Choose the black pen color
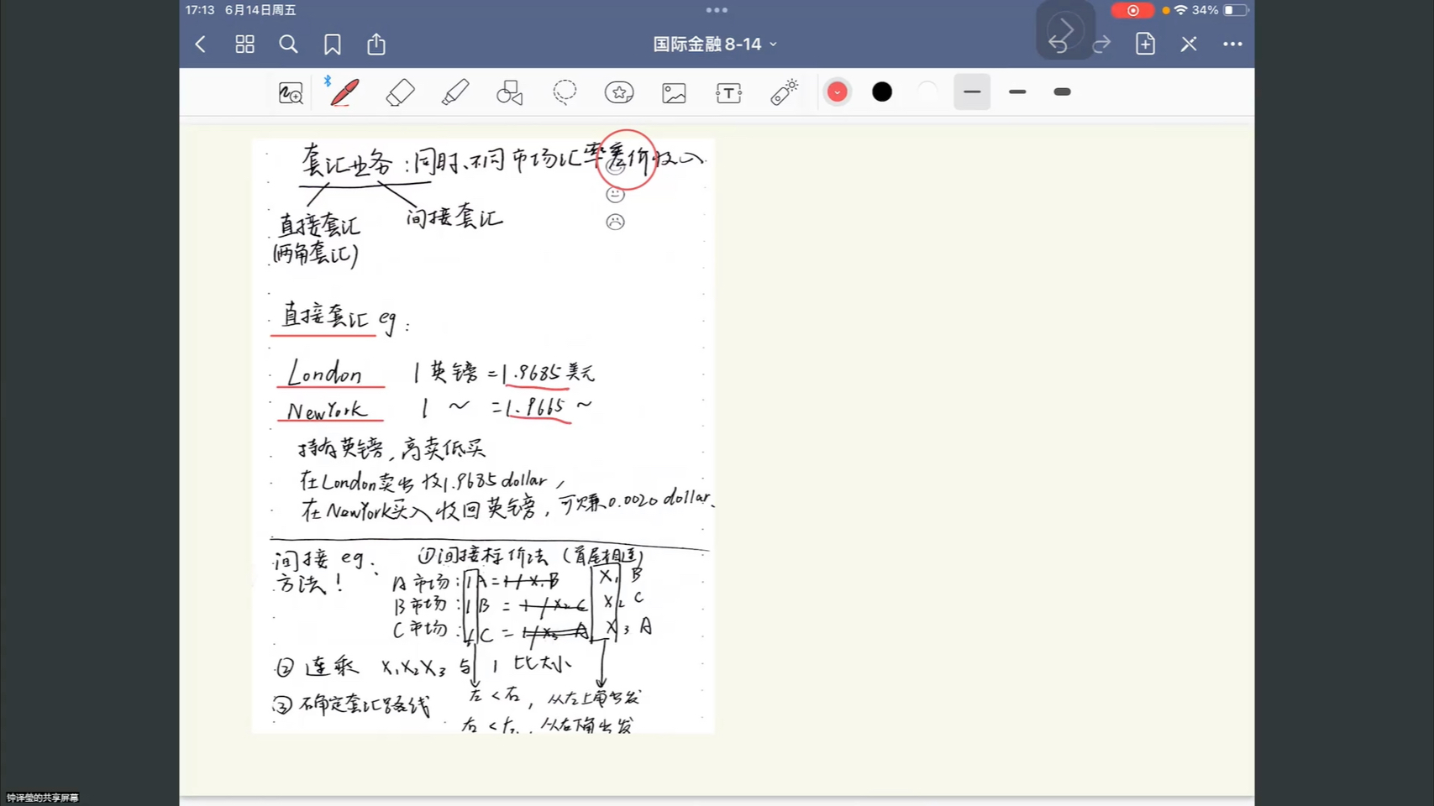Screen dimensions: 1434x806 pos(882,92)
